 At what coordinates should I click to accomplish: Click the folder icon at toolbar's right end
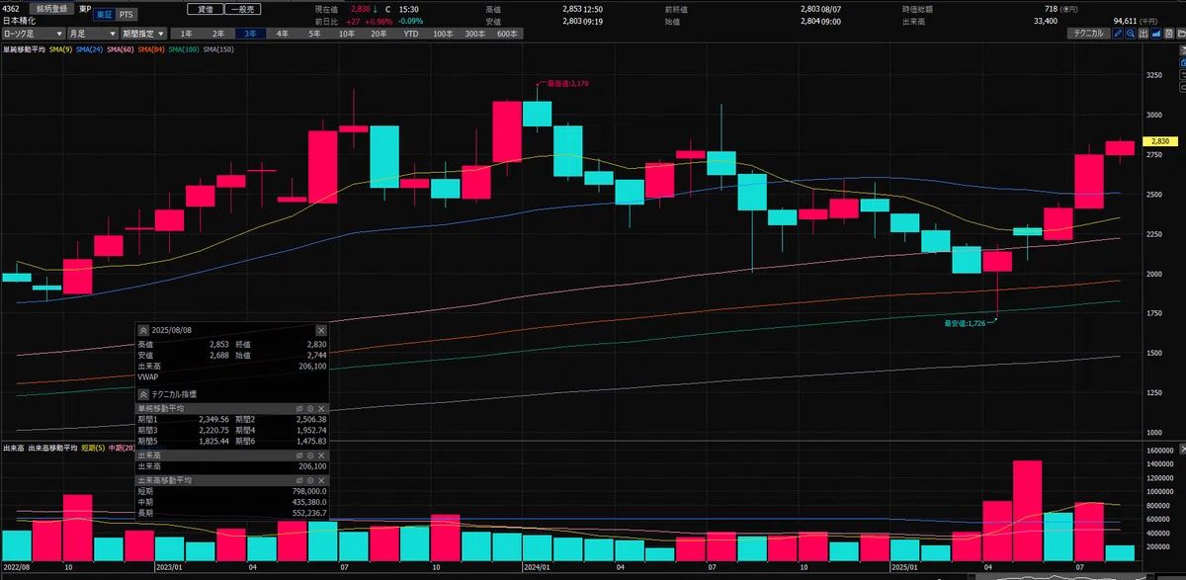tap(1181, 34)
